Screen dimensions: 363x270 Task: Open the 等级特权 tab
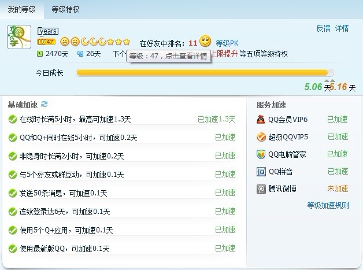click(65, 9)
